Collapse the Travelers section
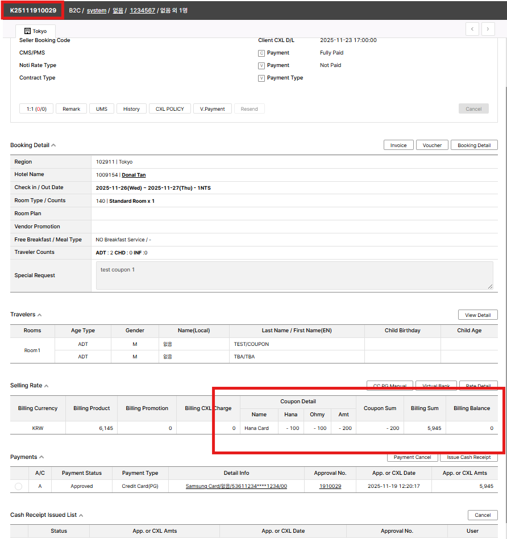The width and height of the screenshot is (507, 539). (x=40, y=315)
